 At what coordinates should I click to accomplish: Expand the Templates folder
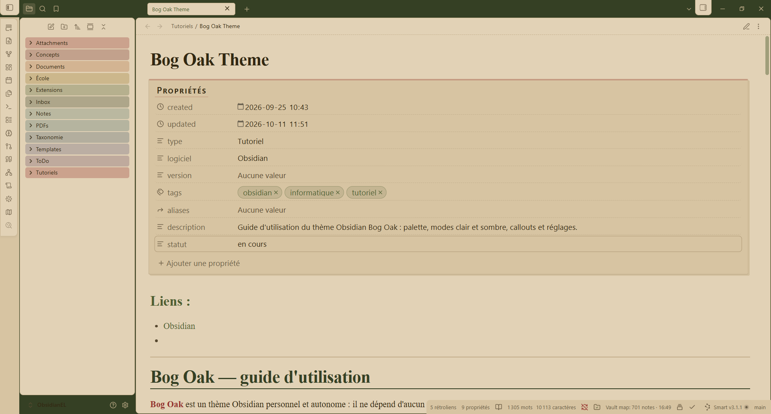[x=77, y=149]
